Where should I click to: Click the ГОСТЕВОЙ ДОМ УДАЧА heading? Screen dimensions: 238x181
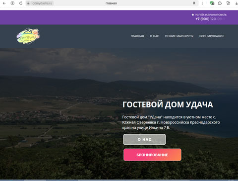click(168, 104)
